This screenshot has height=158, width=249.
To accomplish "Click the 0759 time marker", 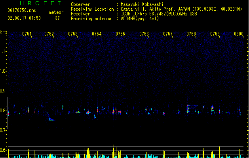I will [x=215, y=34].
